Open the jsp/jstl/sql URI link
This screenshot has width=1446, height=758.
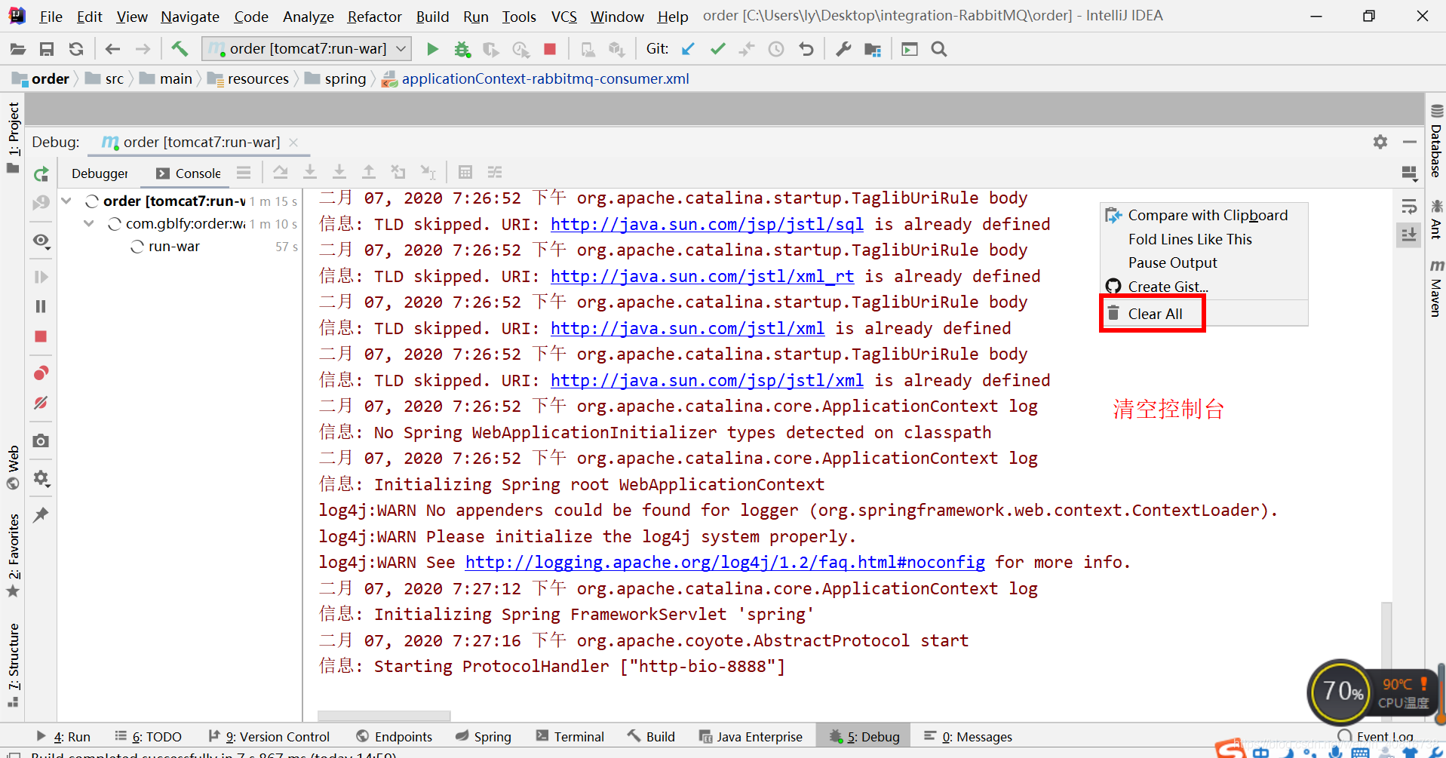click(707, 224)
